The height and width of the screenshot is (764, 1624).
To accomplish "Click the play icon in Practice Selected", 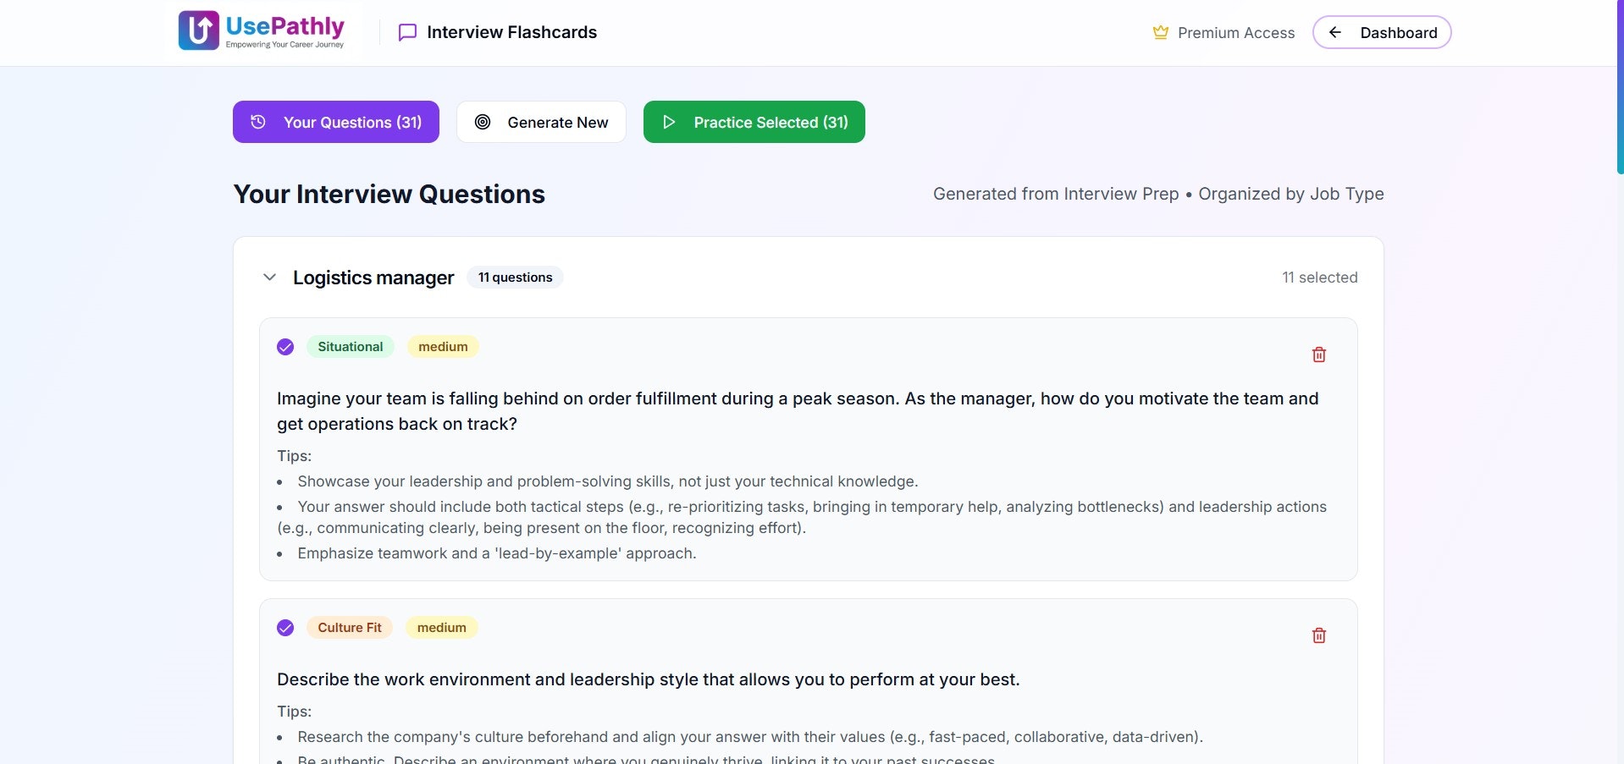I will [669, 122].
